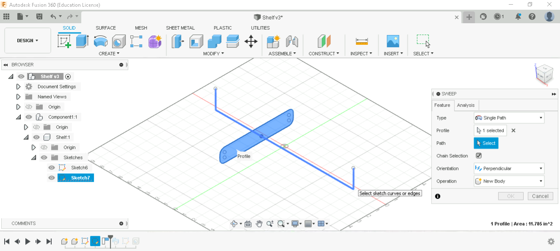Viewport: 560px width, 251px height.
Task: Click the Insert image icon
Action: 393,41
